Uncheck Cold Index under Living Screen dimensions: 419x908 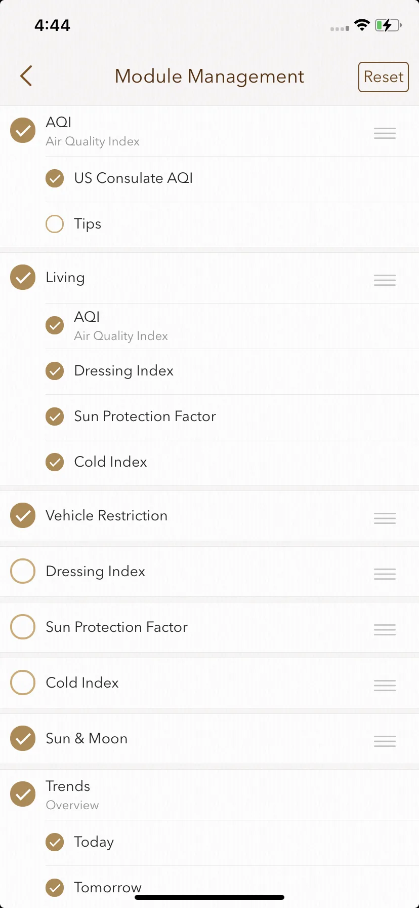[55, 462]
